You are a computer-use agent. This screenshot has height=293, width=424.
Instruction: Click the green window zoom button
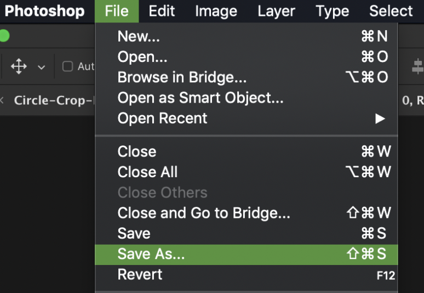click(4, 37)
